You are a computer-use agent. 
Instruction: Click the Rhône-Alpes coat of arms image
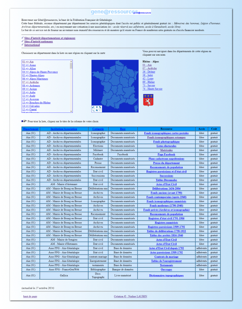(x=148, y=100)
